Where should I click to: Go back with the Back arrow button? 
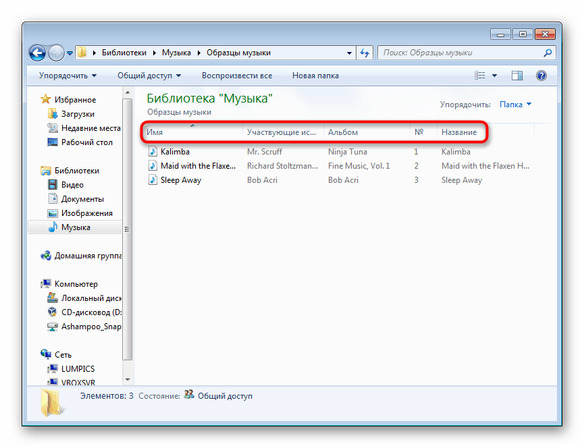click(x=38, y=53)
